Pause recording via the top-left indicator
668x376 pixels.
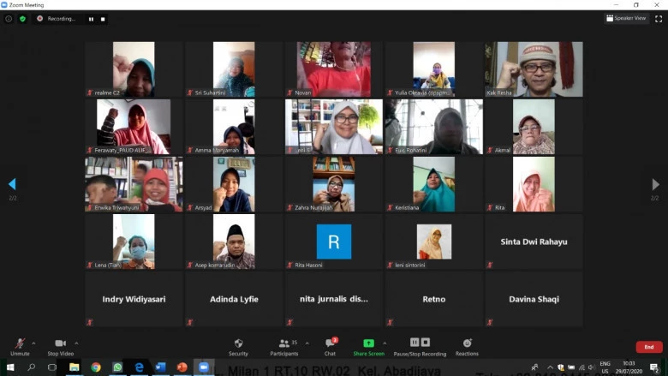tap(91, 19)
